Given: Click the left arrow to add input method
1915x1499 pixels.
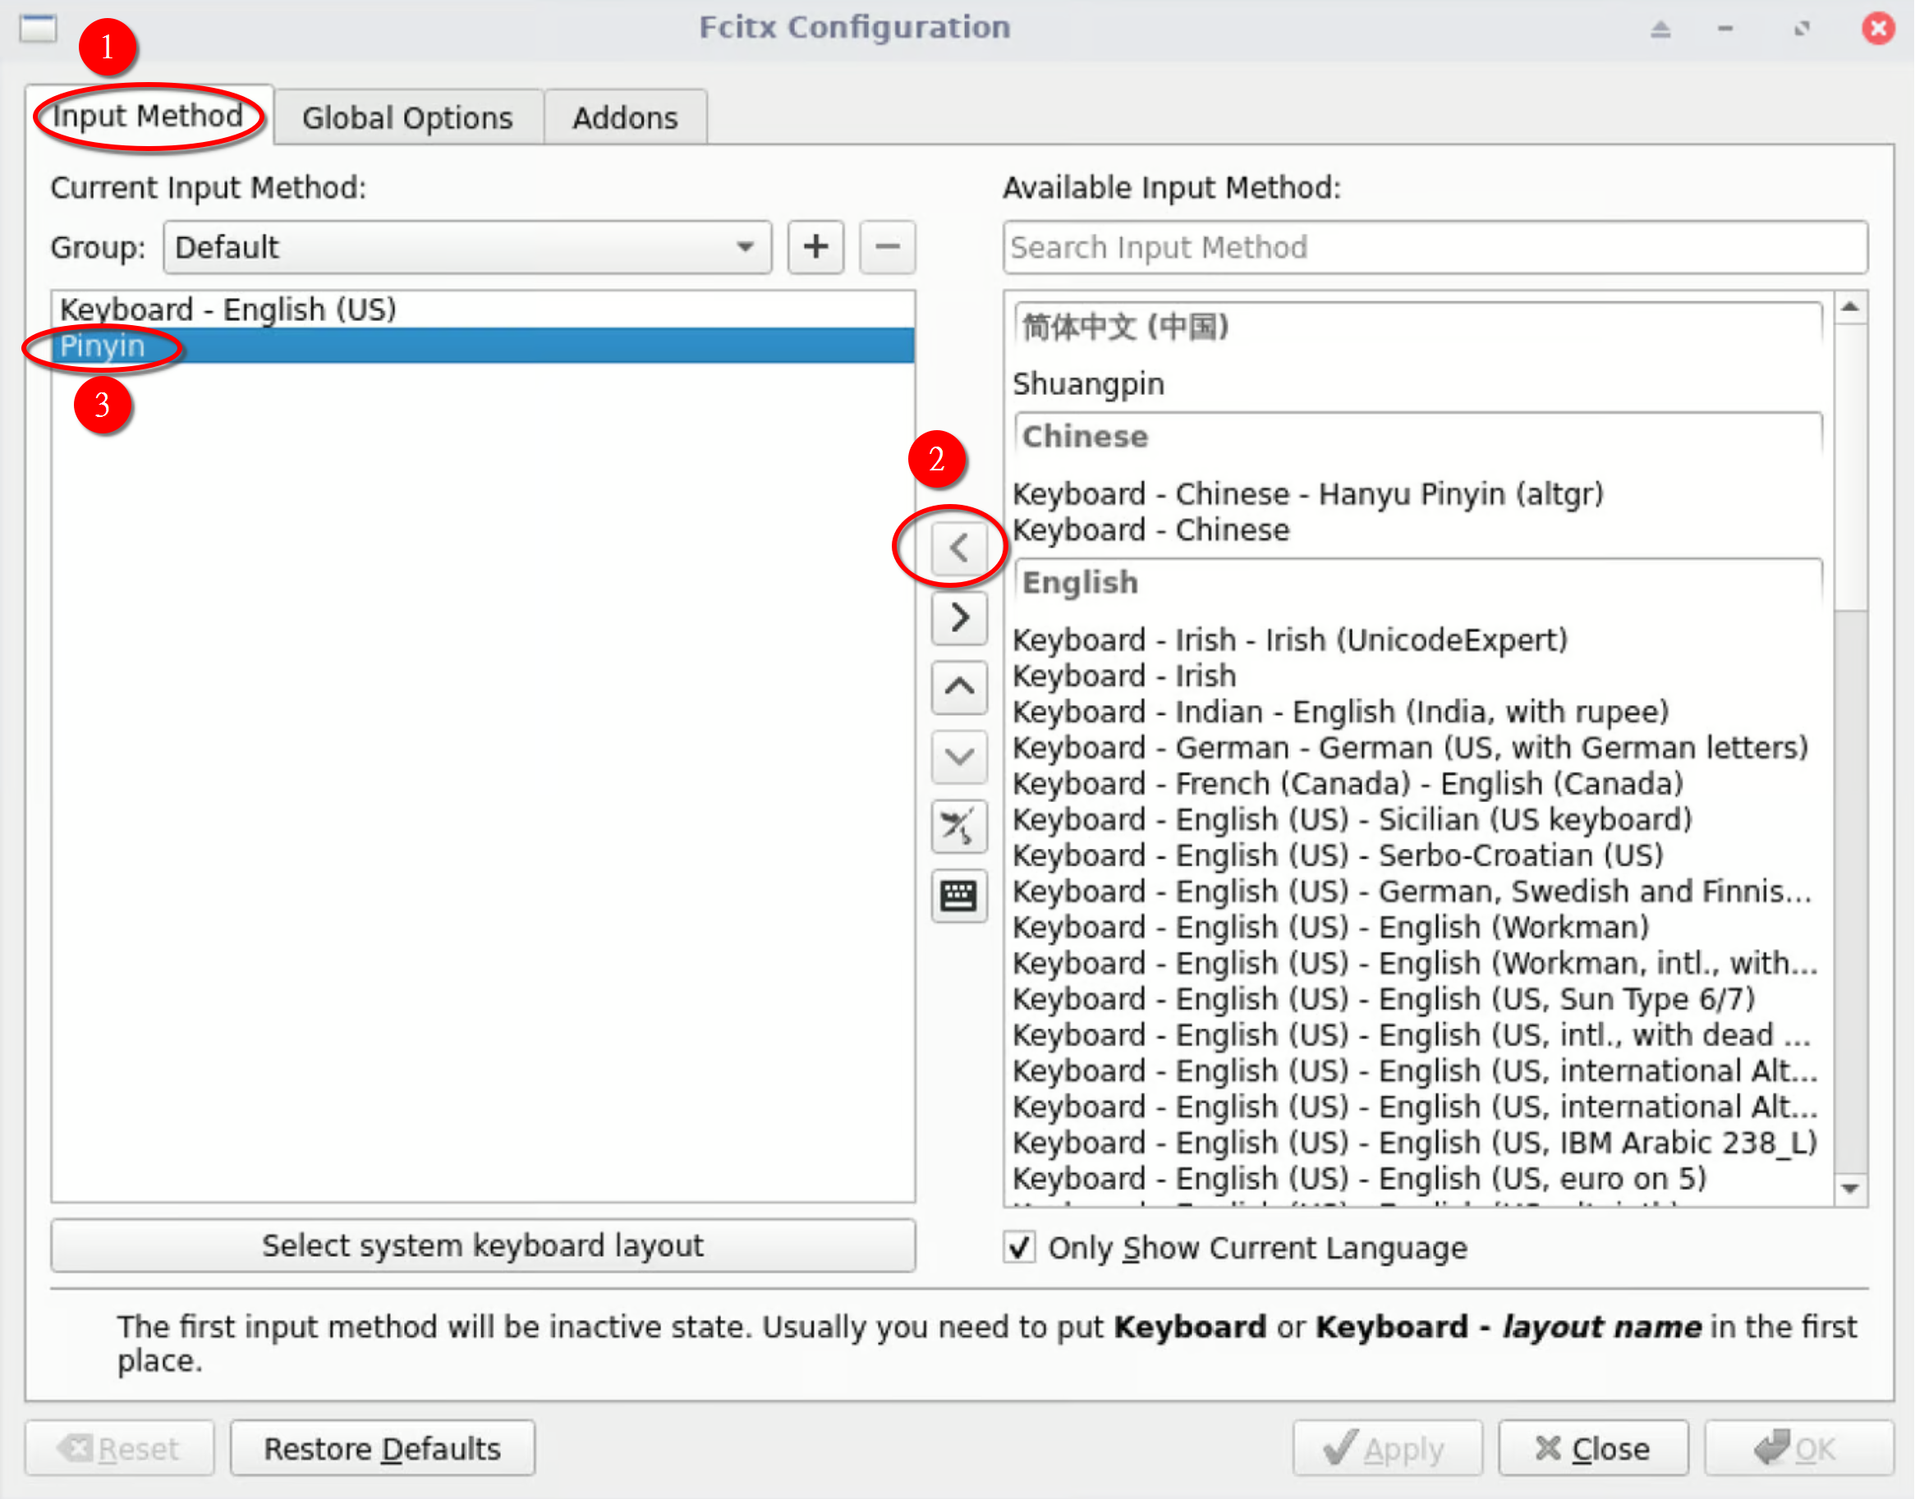Looking at the screenshot, I should coord(959,548).
